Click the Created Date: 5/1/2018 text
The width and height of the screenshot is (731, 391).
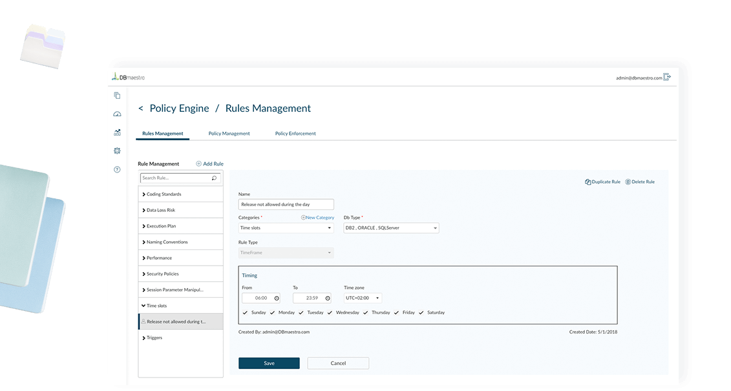point(593,332)
